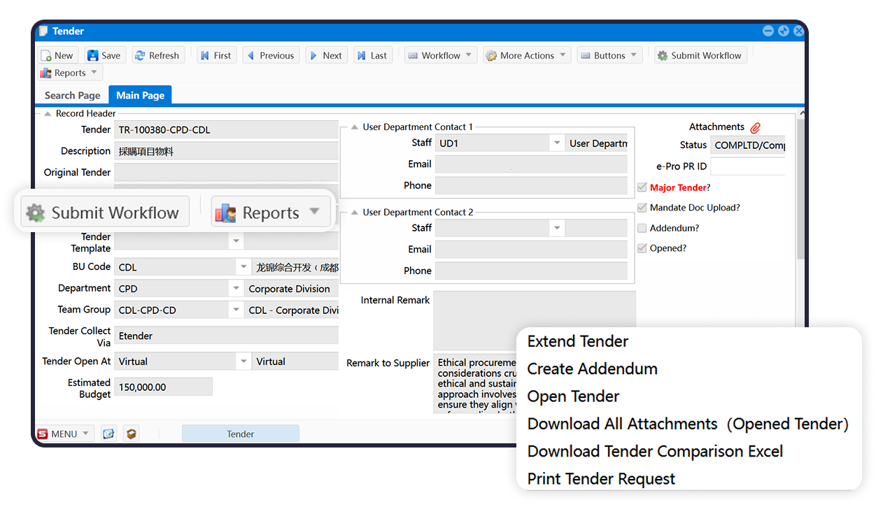Select Create Addendum from the menu
The image size is (876, 523).
(592, 369)
